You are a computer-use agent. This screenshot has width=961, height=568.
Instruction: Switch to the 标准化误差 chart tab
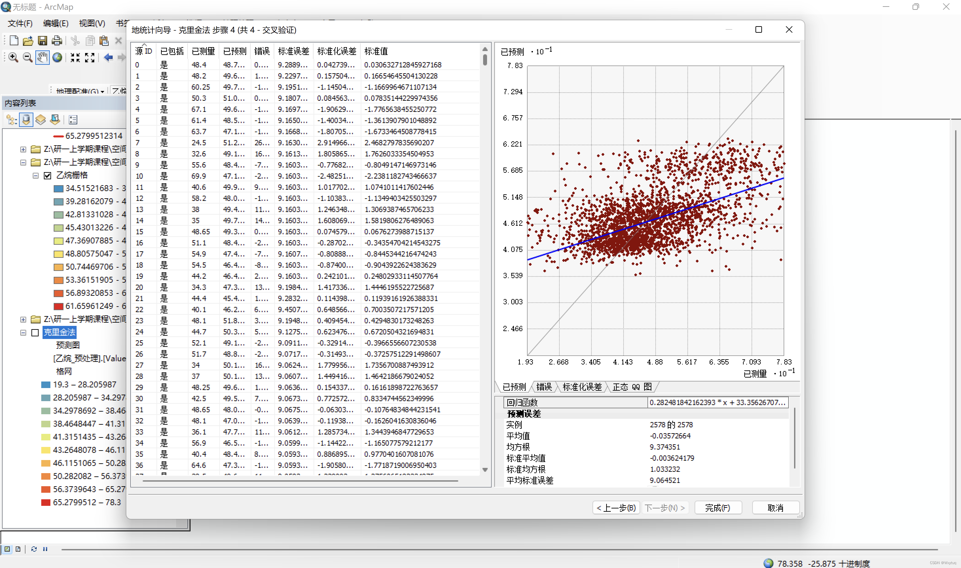pyautogui.click(x=582, y=387)
